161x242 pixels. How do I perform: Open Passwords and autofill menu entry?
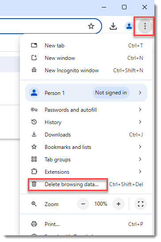[86, 110]
